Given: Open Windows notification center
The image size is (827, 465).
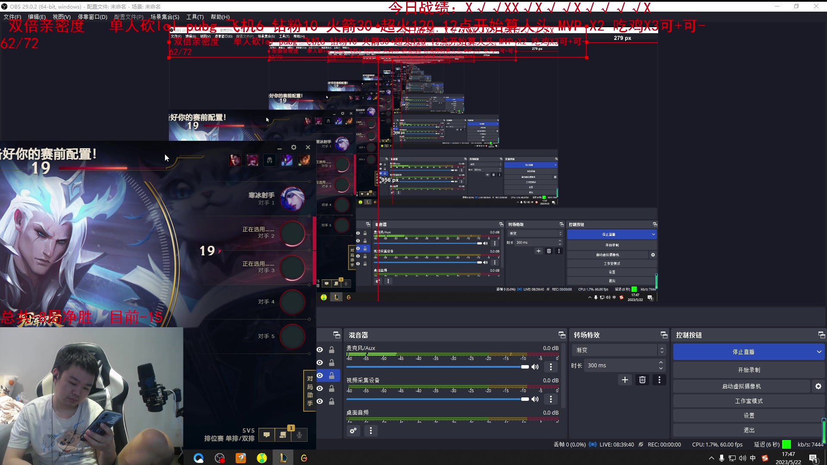Looking at the screenshot, I should pyautogui.click(x=813, y=459).
